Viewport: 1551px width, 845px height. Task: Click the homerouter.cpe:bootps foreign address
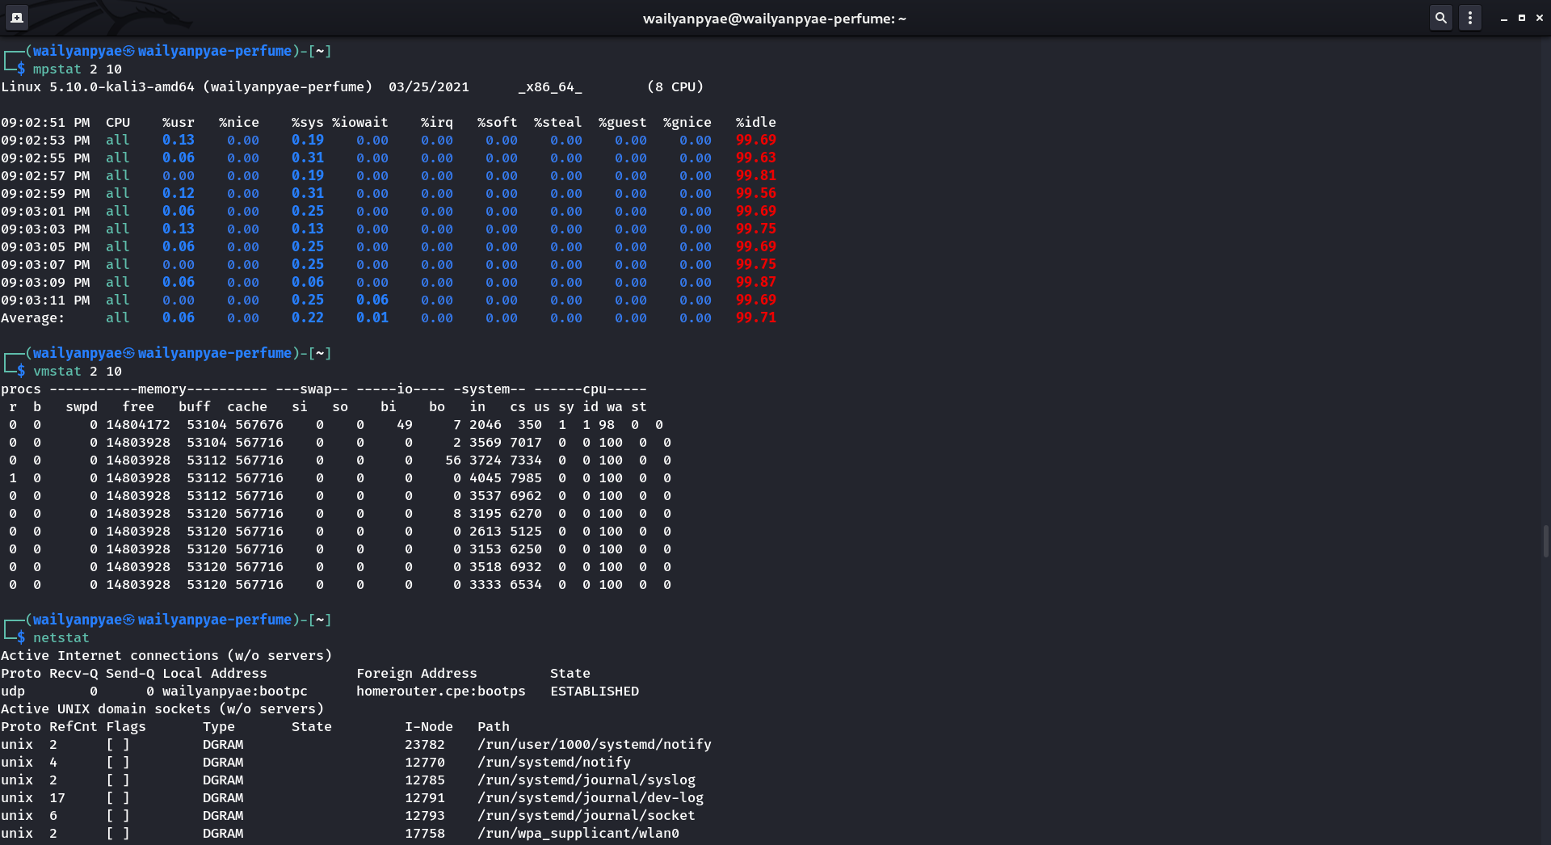(x=441, y=692)
